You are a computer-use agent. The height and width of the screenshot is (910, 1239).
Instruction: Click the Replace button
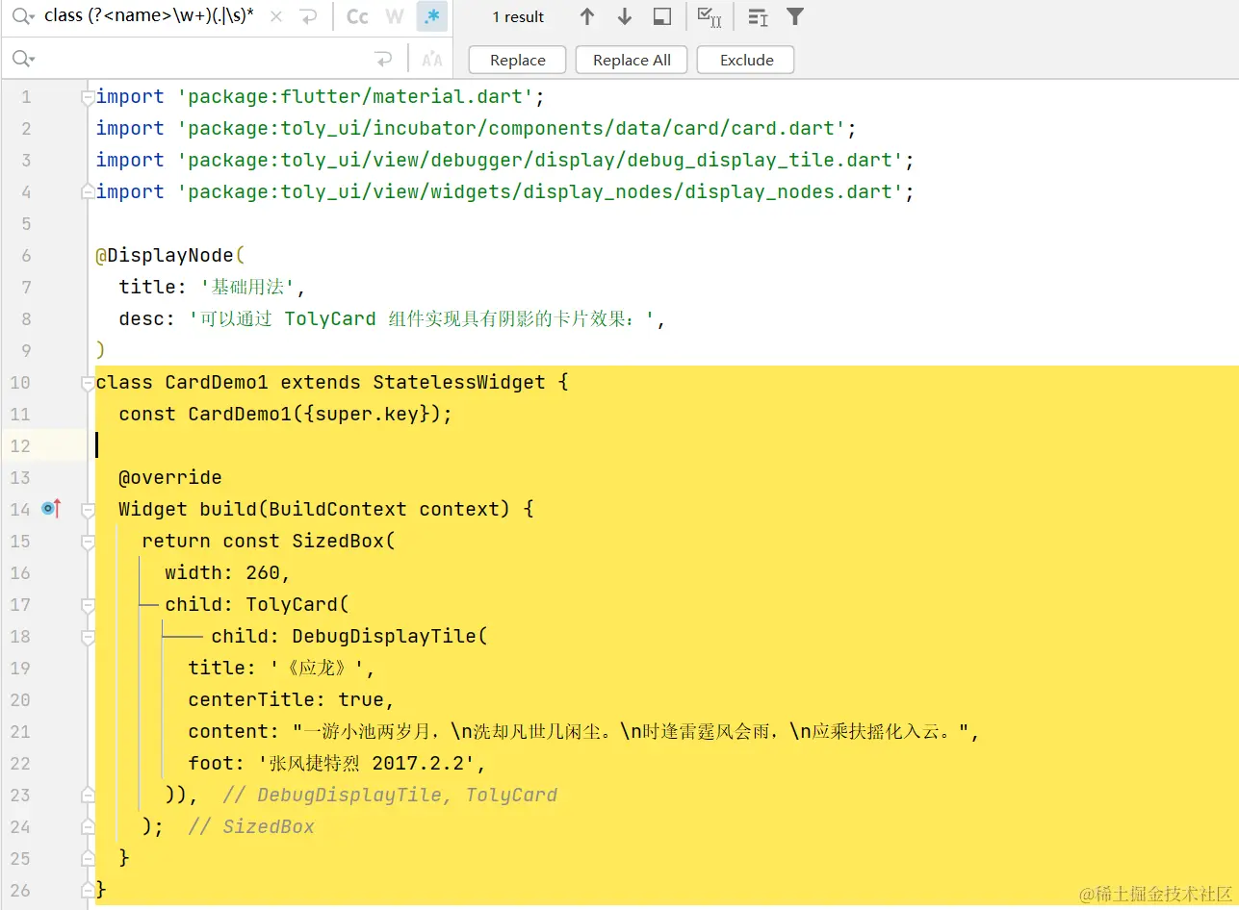pyautogui.click(x=518, y=60)
